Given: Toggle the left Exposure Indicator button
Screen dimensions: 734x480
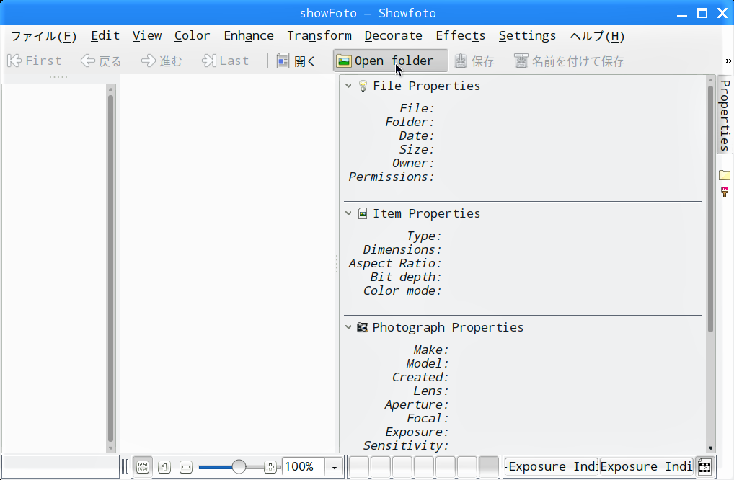Looking at the screenshot, I should tap(552, 467).
